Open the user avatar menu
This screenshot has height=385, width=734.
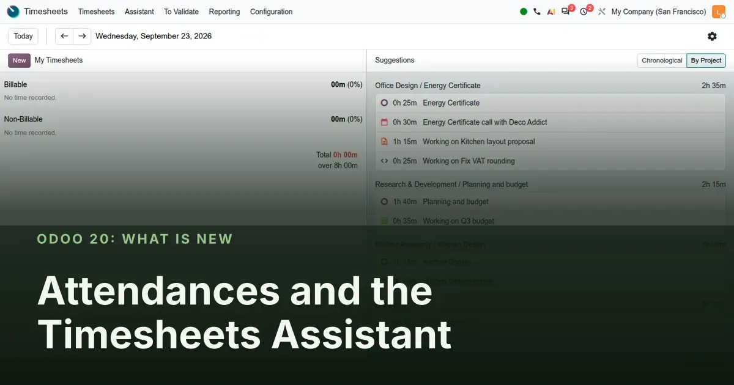tap(719, 12)
